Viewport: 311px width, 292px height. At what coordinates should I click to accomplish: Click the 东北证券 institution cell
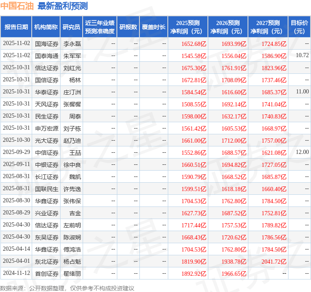pyautogui.click(x=47, y=262)
